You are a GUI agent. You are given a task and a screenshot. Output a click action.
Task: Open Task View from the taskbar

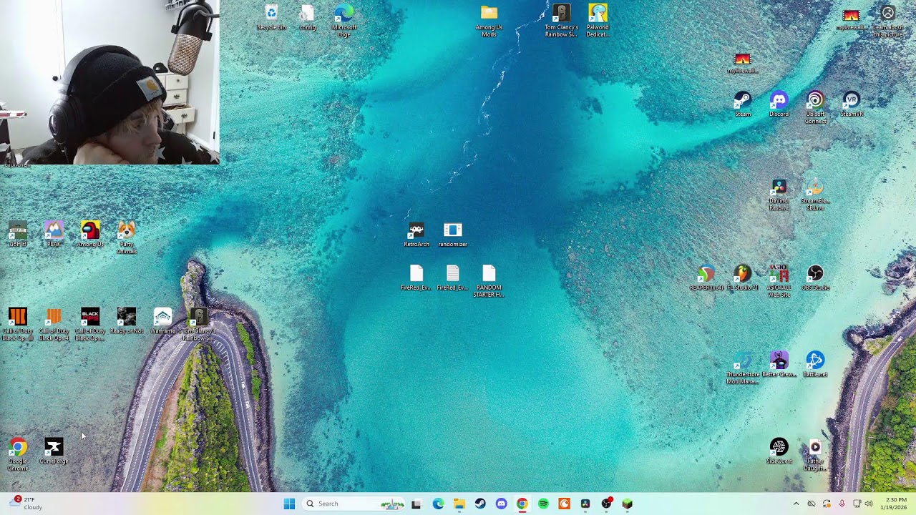pos(416,504)
